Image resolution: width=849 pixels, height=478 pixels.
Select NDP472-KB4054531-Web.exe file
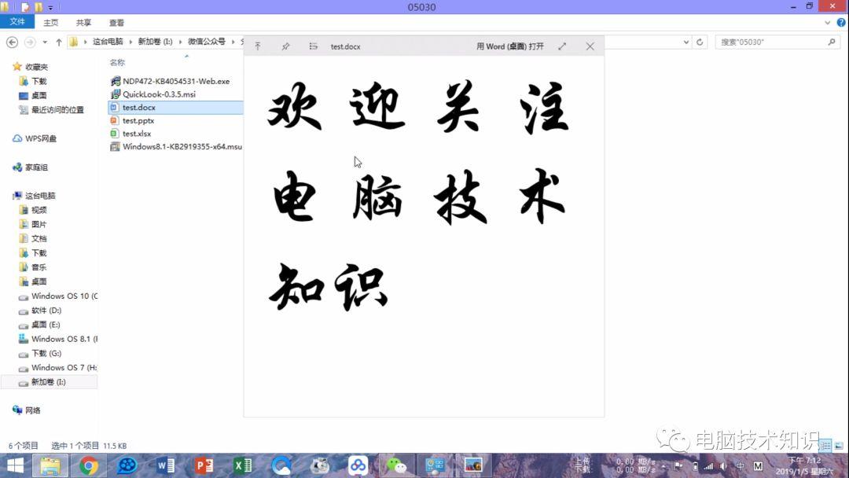click(x=175, y=81)
